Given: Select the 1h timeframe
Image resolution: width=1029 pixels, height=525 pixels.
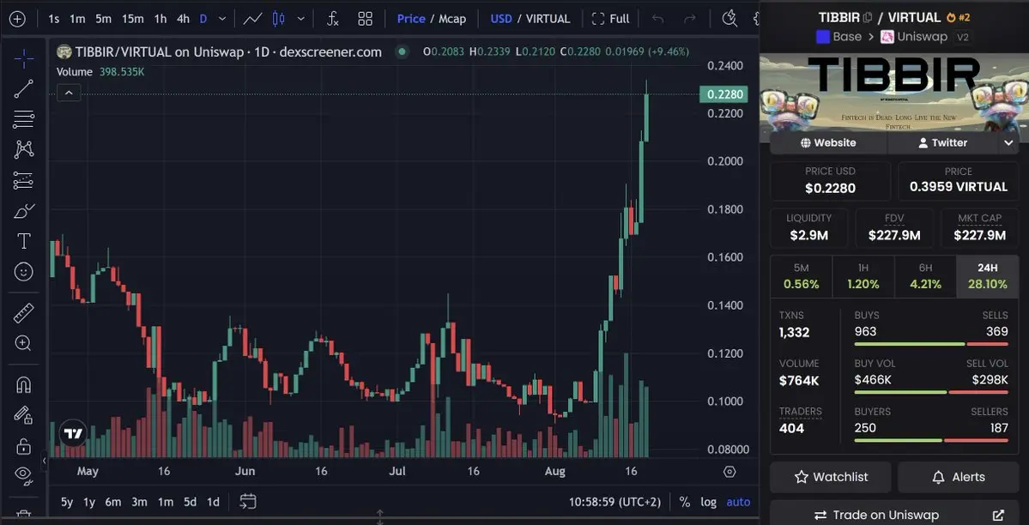Looking at the screenshot, I should (160, 18).
